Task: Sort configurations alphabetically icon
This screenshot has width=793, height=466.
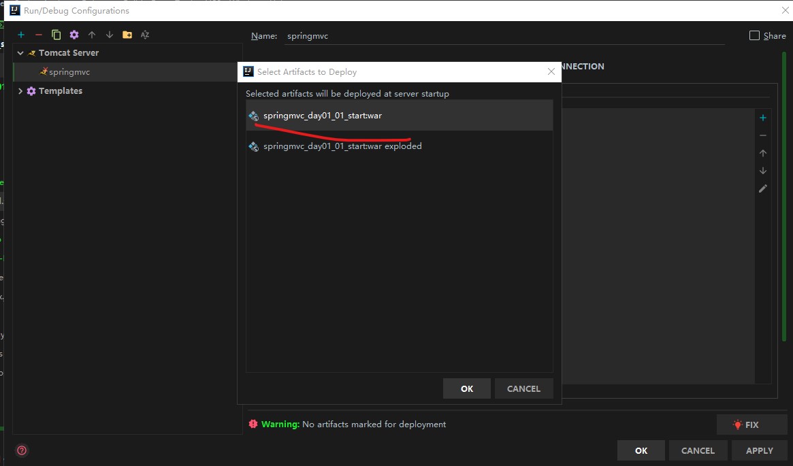Action: pyautogui.click(x=144, y=35)
